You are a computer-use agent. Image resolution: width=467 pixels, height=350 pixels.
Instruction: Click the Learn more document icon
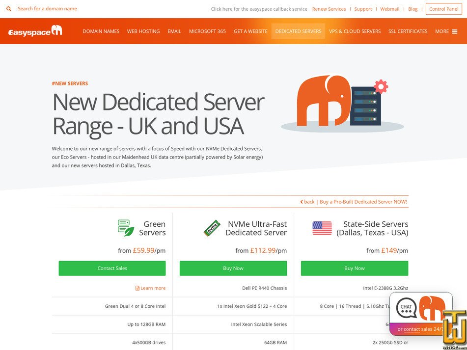coord(137,288)
